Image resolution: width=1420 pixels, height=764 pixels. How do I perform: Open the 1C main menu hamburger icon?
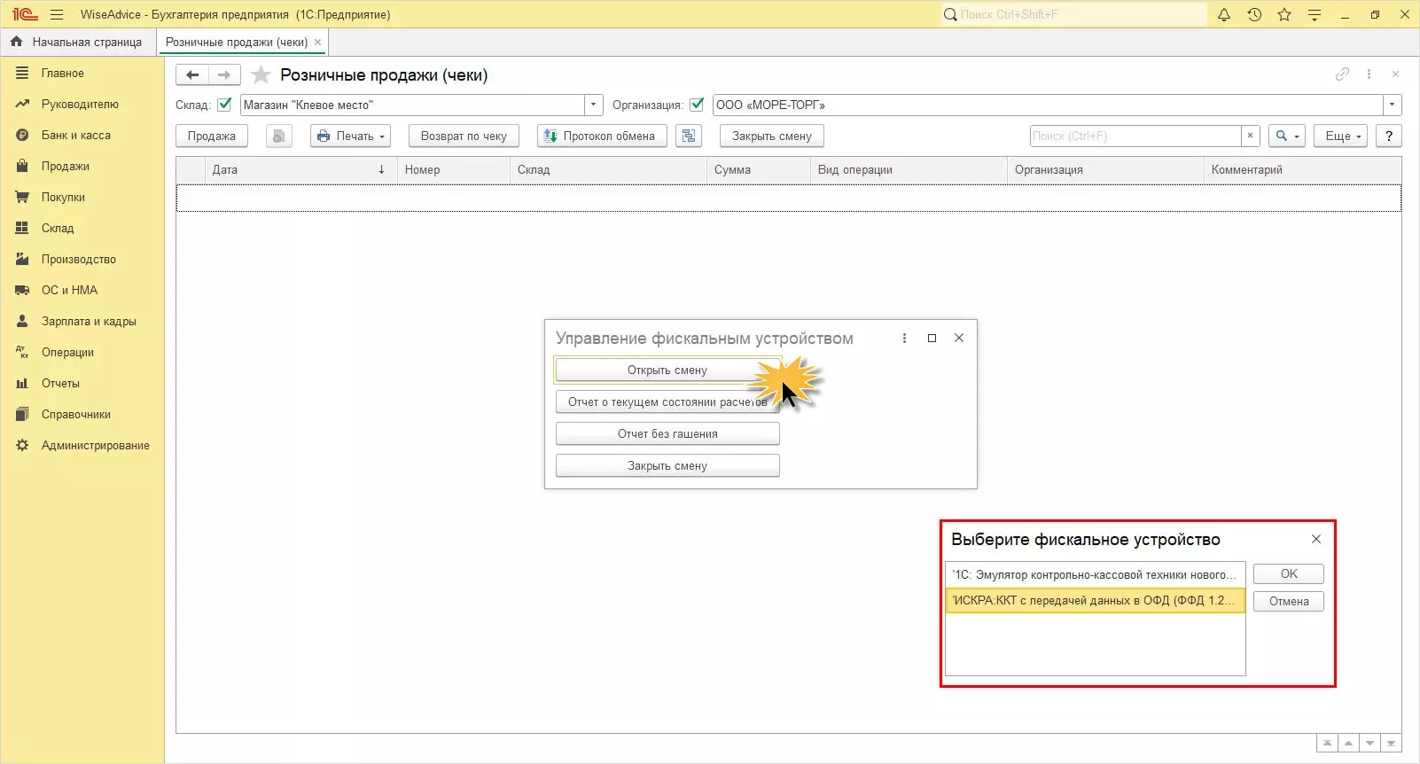[x=57, y=14]
